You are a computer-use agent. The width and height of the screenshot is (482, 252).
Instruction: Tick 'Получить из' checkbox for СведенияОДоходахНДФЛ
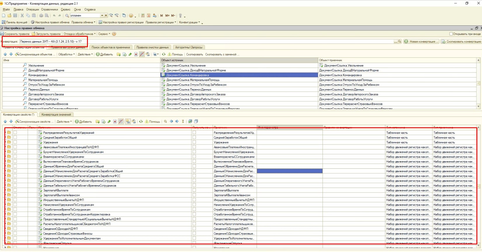(x=194, y=229)
